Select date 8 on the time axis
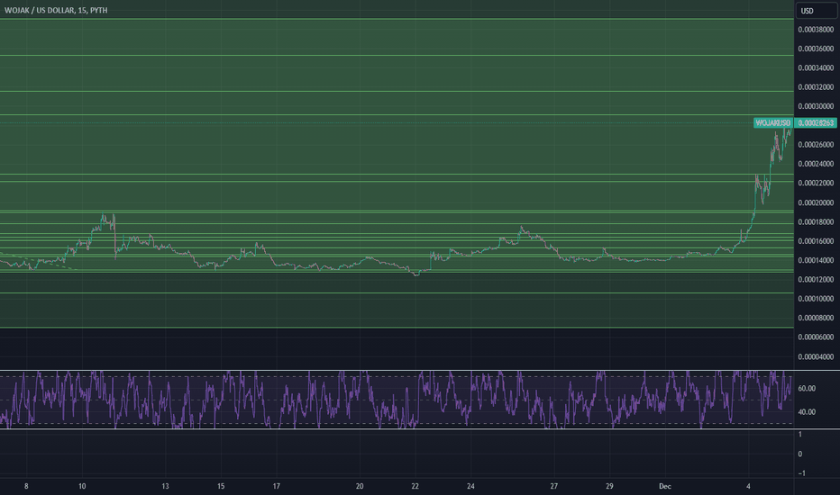840x495 pixels. [26, 486]
